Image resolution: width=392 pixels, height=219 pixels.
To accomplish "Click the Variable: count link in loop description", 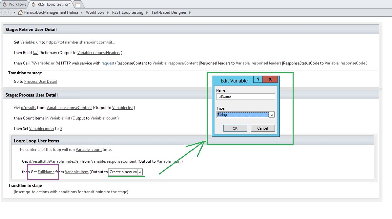I will 89,149.
